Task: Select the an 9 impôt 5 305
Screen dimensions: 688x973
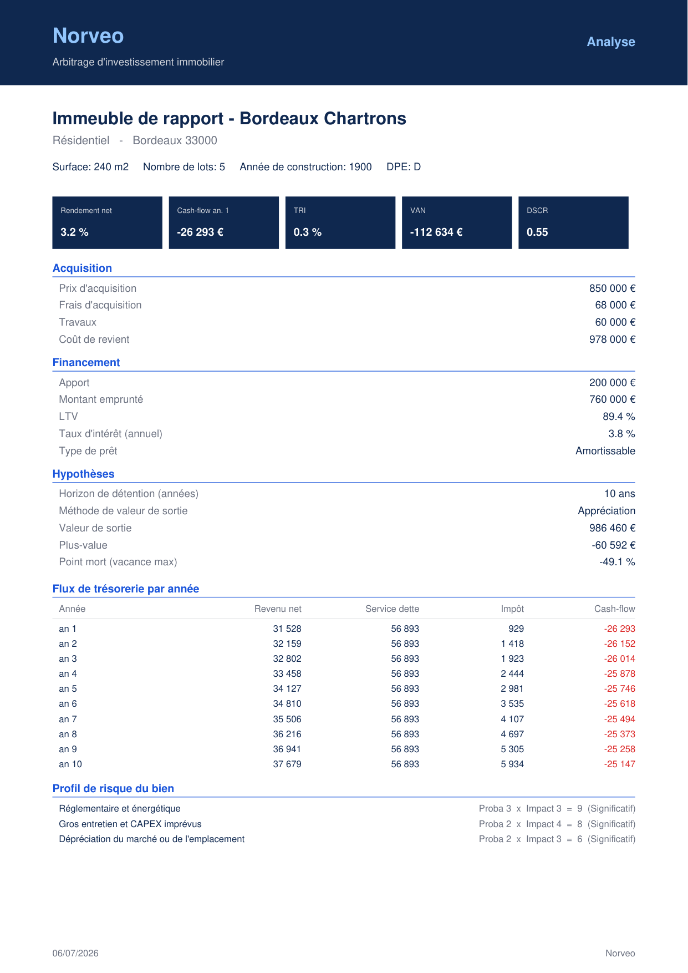Action: [512, 749]
